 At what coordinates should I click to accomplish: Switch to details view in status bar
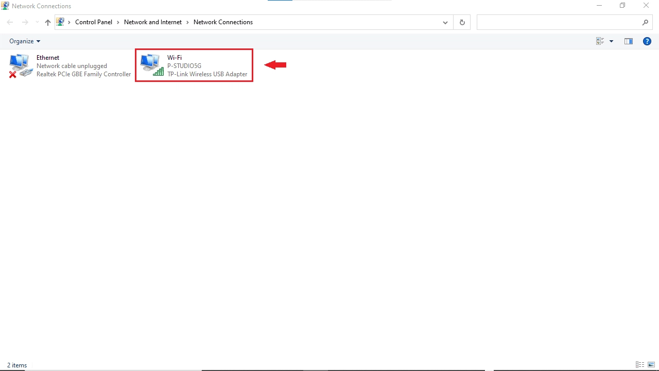[x=639, y=365]
